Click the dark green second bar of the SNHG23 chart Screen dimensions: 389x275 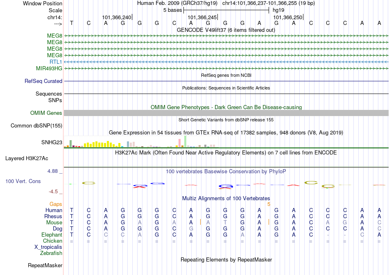click(x=71, y=143)
